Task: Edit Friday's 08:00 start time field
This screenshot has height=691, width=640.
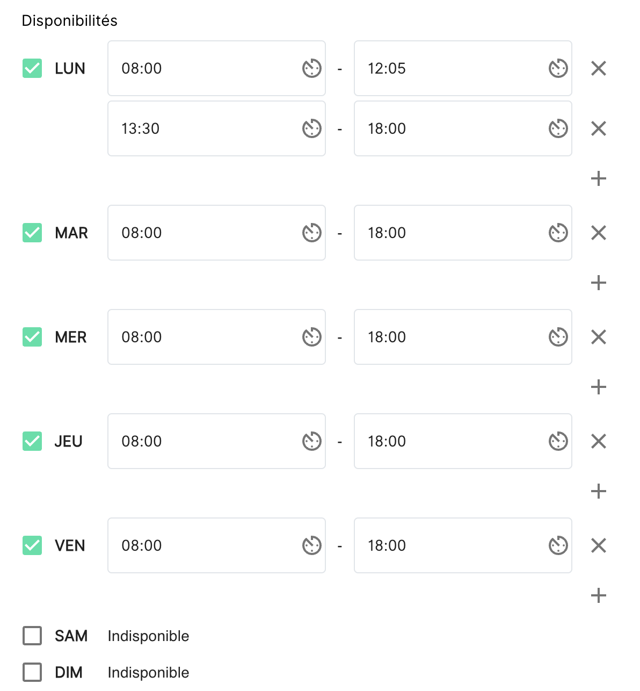Action: 216,545
